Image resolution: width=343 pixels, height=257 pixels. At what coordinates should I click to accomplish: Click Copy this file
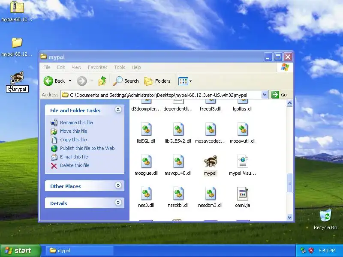pos(73,140)
